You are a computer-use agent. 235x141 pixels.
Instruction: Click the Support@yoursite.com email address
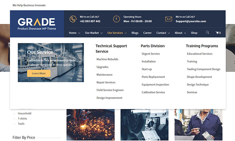191,21
